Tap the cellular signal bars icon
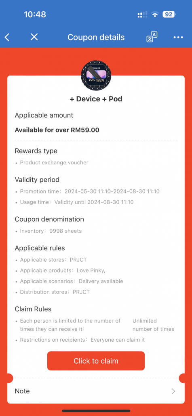This screenshot has height=416, width=192. (143, 15)
